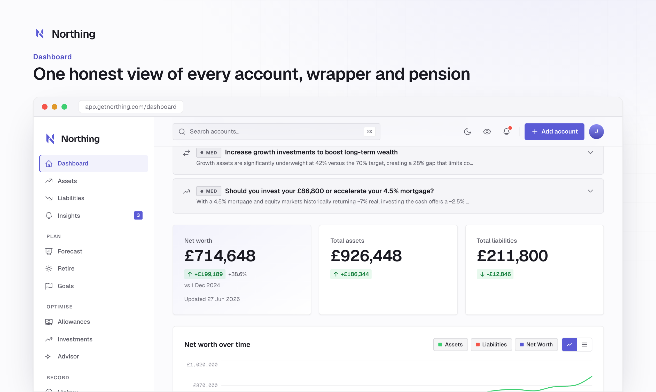The image size is (656, 392).
Task: Click the swap arrows icon on growth insight
Action: click(186, 153)
